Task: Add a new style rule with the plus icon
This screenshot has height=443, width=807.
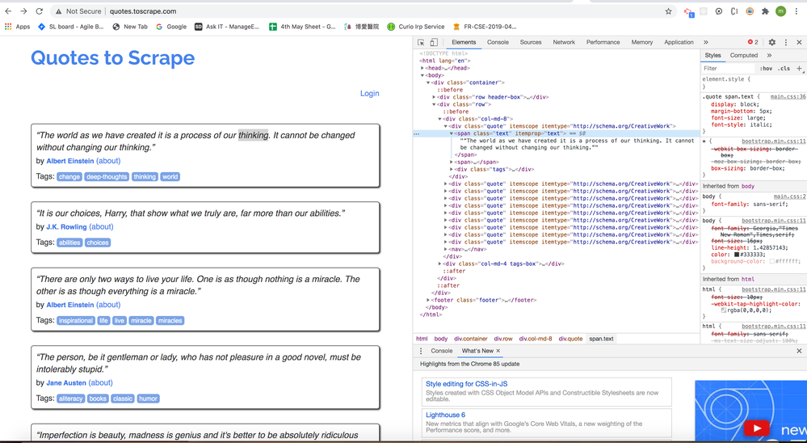Action: (799, 68)
